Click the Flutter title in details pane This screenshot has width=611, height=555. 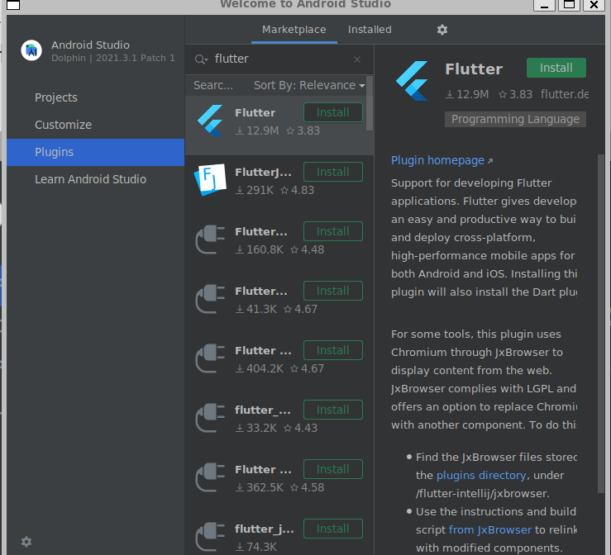coord(474,69)
